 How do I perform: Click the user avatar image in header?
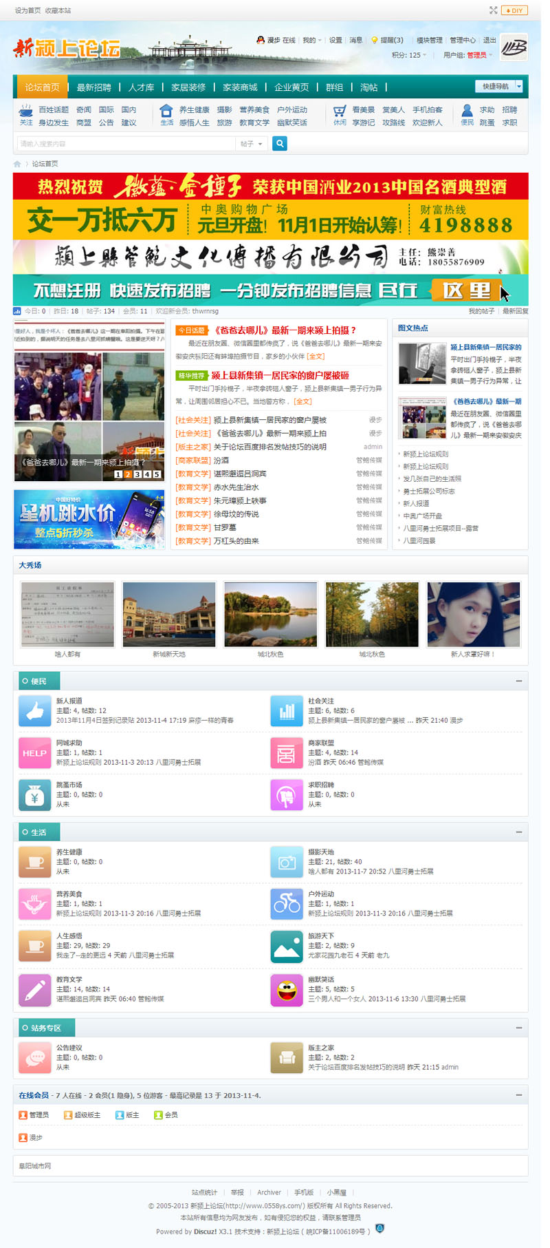(514, 47)
